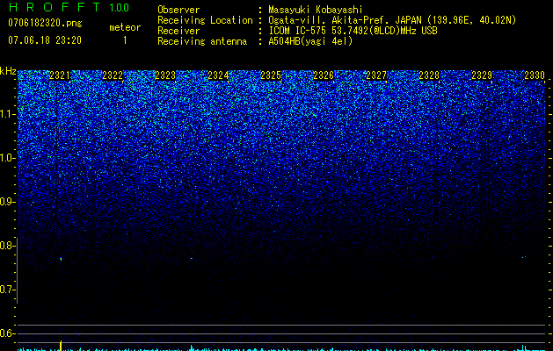Click the timestamp 07.06.18 23:20

click(45, 40)
